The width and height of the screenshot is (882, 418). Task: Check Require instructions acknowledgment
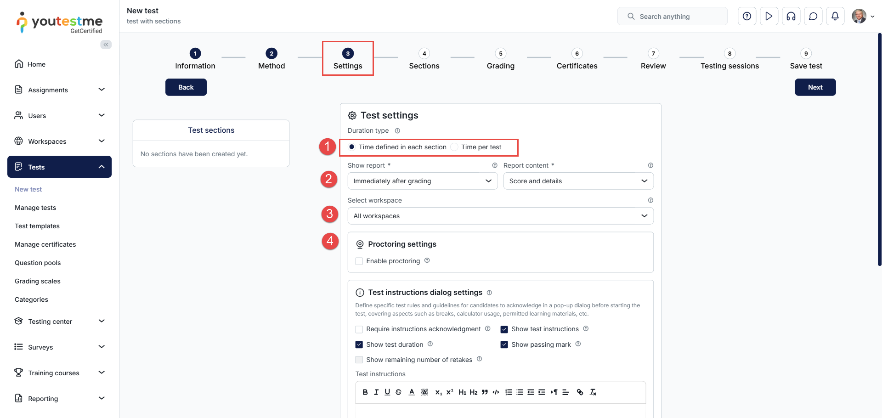pyautogui.click(x=359, y=329)
